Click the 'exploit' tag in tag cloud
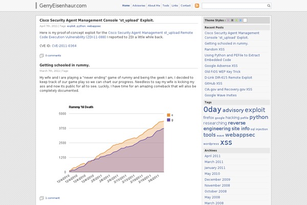Screen dimensions: 307x205 coord(255,110)
